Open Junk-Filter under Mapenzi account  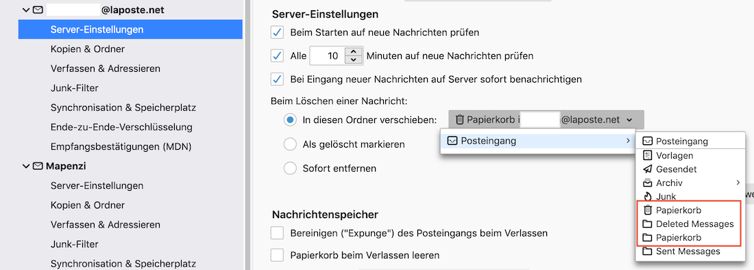pos(74,244)
